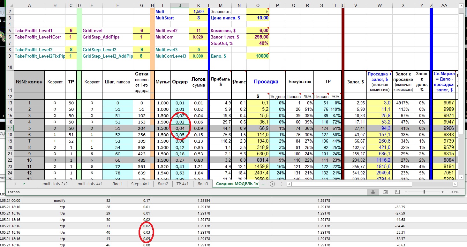This screenshot has width=467, height=247.
Task: Click price 1.28154 in background window
Action: click(x=204, y=201)
